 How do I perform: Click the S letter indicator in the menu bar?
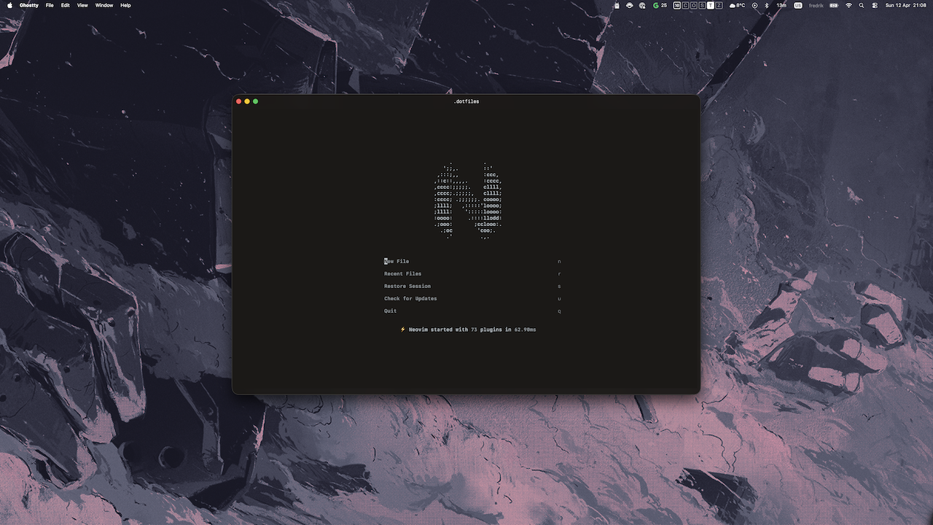click(x=703, y=5)
